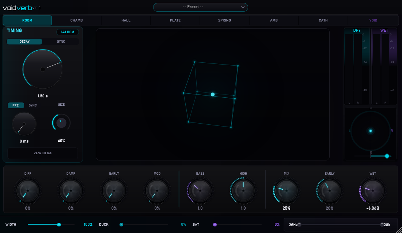Open the Preset selector dropdown

[200, 7]
